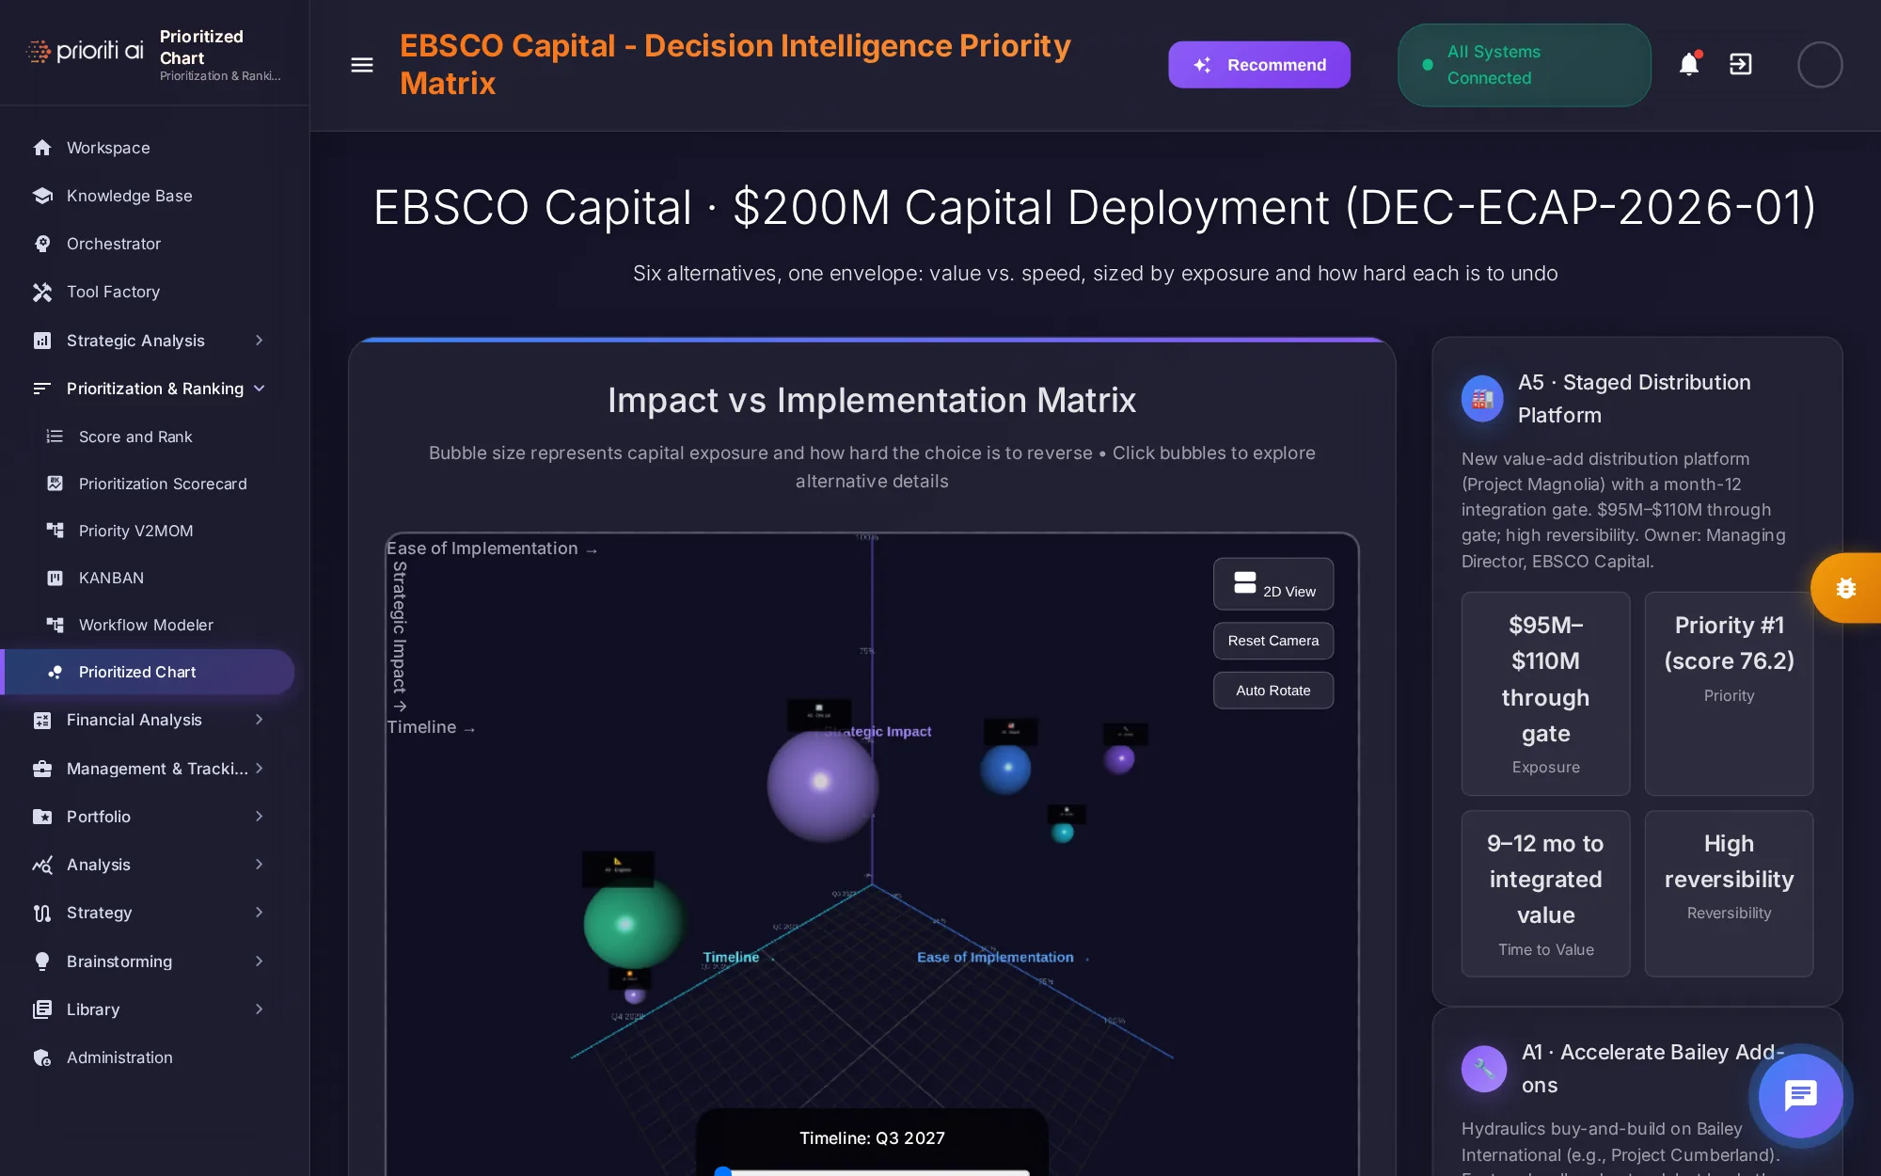Click the large purple bubble
The height and width of the screenshot is (1176, 1881).
pyautogui.click(x=823, y=786)
